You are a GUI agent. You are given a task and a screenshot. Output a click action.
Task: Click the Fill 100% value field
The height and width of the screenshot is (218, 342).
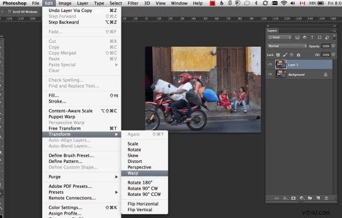click(326, 55)
